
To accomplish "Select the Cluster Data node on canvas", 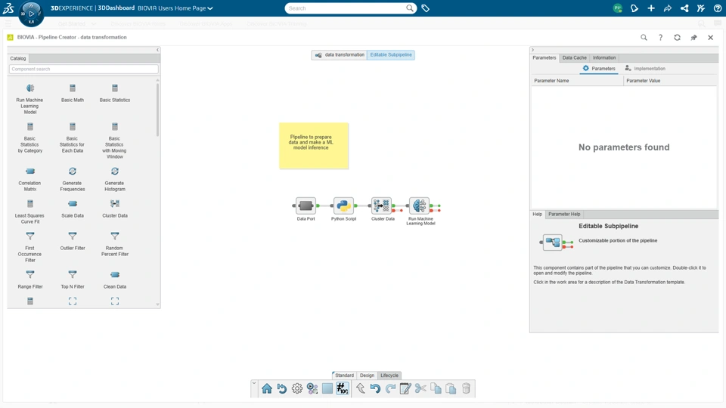I will point(381,206).
